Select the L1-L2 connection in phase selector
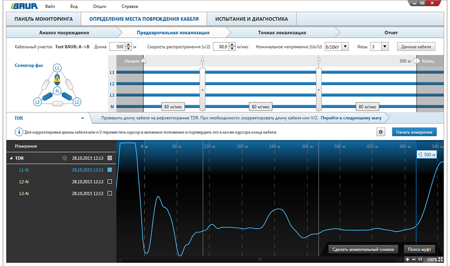Screen dimensions: 450x266 (69, 84)
